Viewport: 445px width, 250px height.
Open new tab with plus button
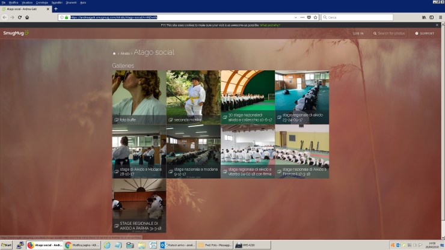coord(56,9)
